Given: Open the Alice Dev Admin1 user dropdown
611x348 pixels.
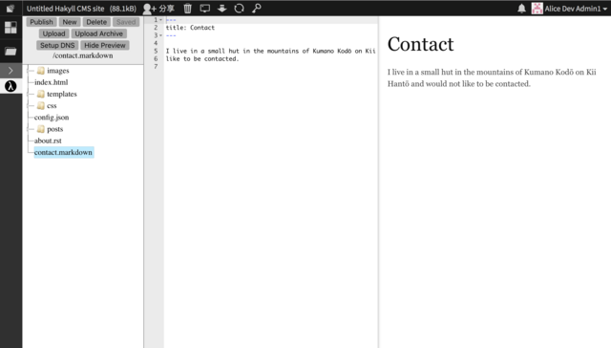Looking at the screenshot, I should point(575,9).
